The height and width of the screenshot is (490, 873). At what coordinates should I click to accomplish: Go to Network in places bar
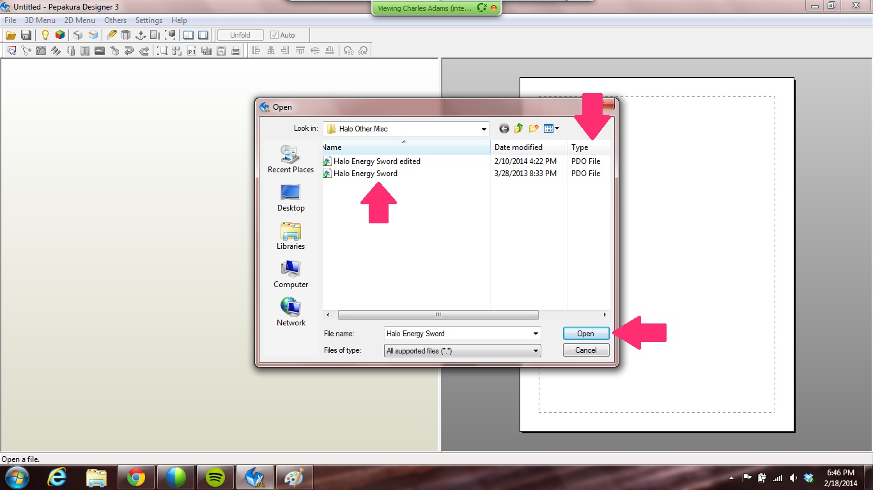coord(291,313)
